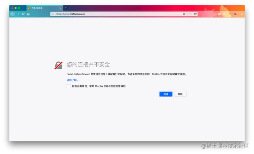Select the 不安全的连接 tab
The image size is (254, 154).
click(45, 8)
